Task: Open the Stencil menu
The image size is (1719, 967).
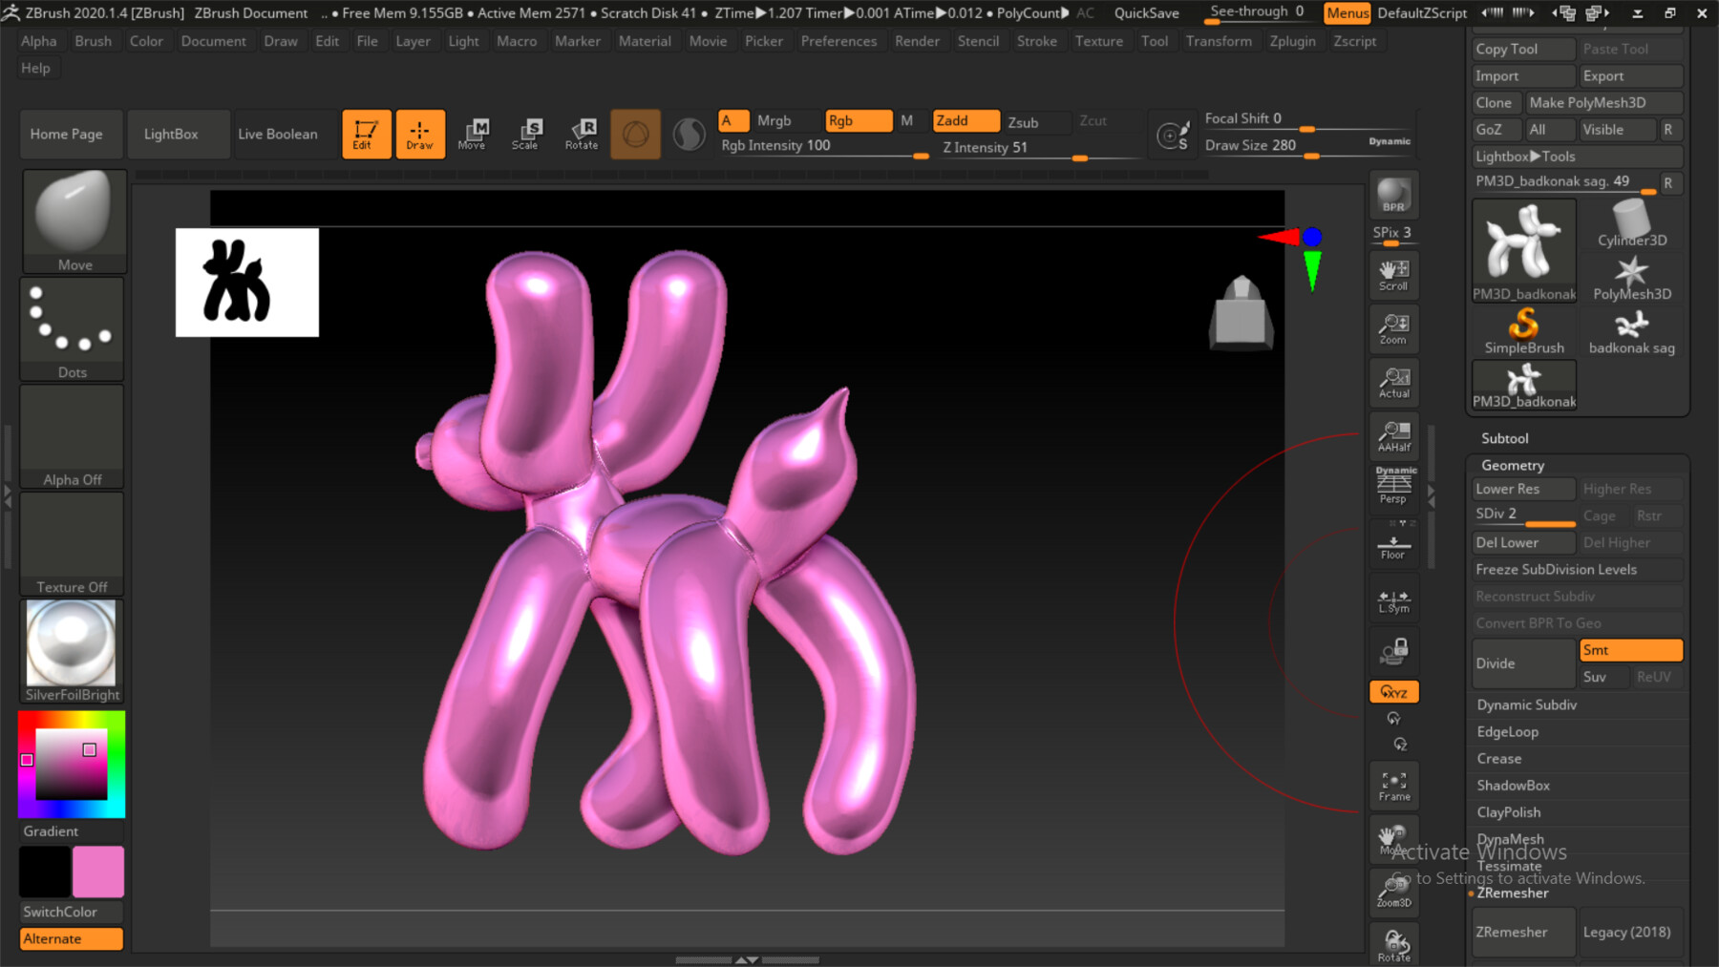Action: [x=979, y=40]
